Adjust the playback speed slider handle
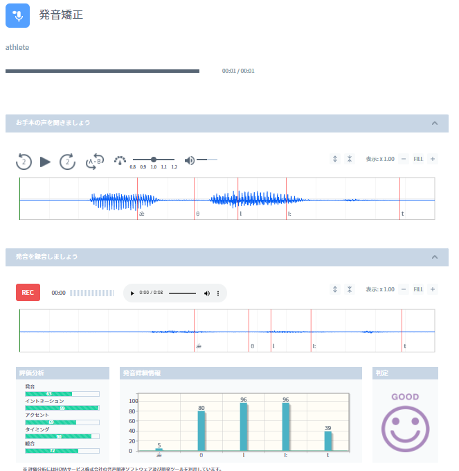This screenshot has height=471, width=459. point(154,160)
